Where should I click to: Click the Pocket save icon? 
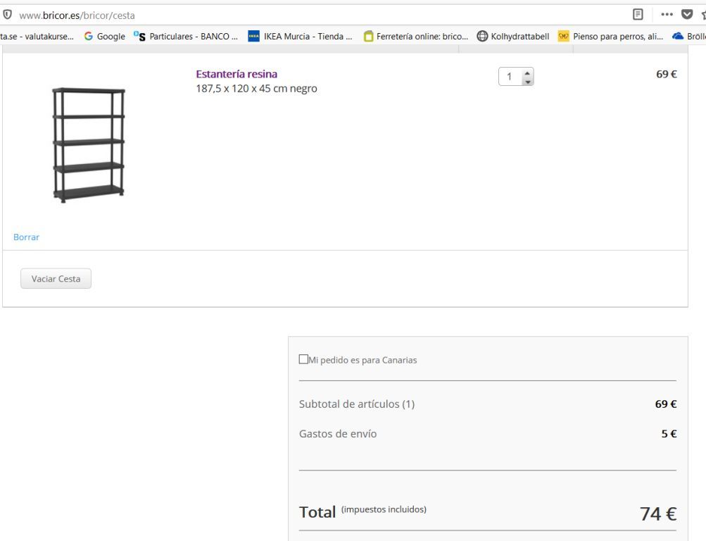coord(687,14)
